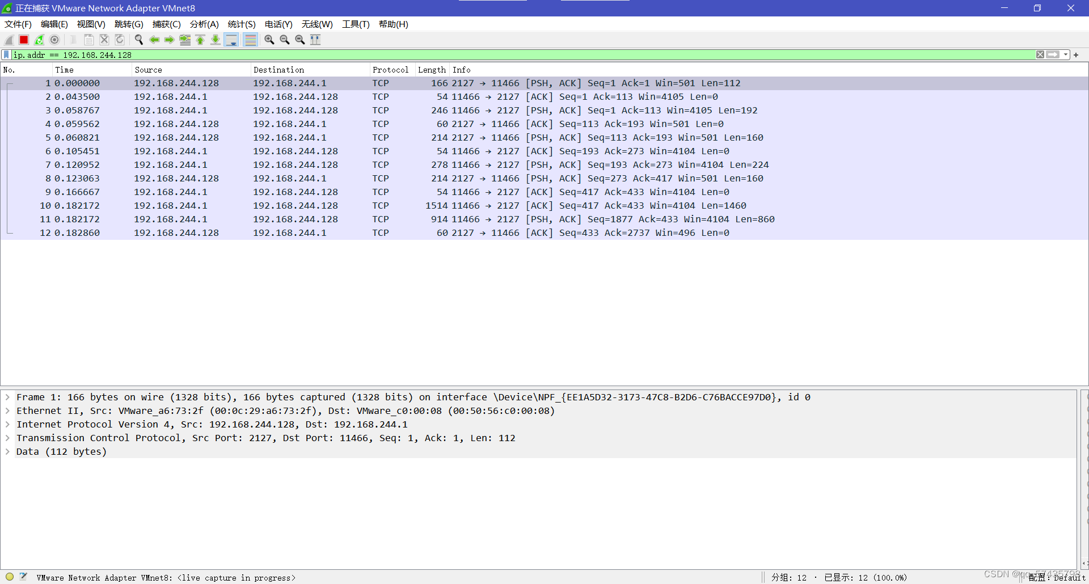The width and height of the screenshot is (1089, 584).
Task: Open the 帮助(H) menu
Action: pyautogui.click(x=394, y=24)
